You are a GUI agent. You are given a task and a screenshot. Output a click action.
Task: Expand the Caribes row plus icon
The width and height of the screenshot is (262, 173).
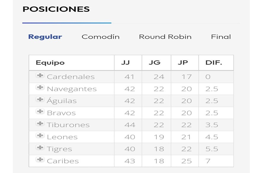(x=40, y=160)
